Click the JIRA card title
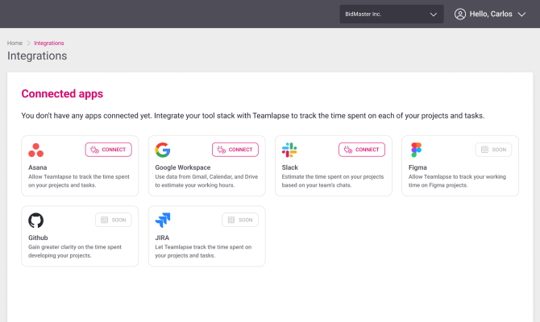The width and height of the screenshot is (540, 322). 162,237
